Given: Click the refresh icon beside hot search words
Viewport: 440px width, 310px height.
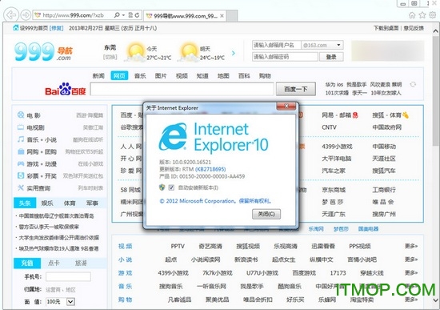Looking at the screenshot, I should pyautogui.click(x=413, y=84).
